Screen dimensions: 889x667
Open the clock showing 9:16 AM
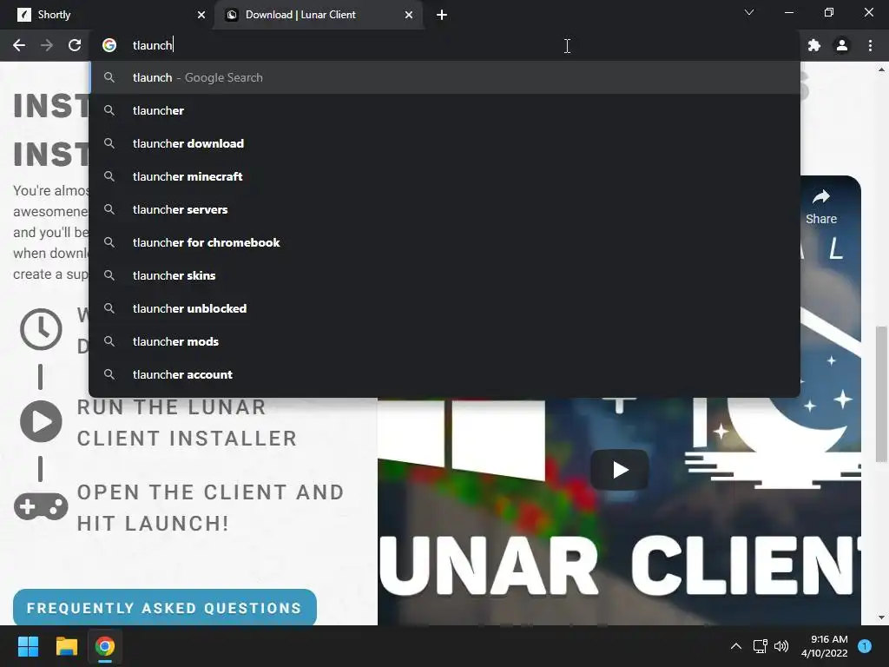coord(824,646)
